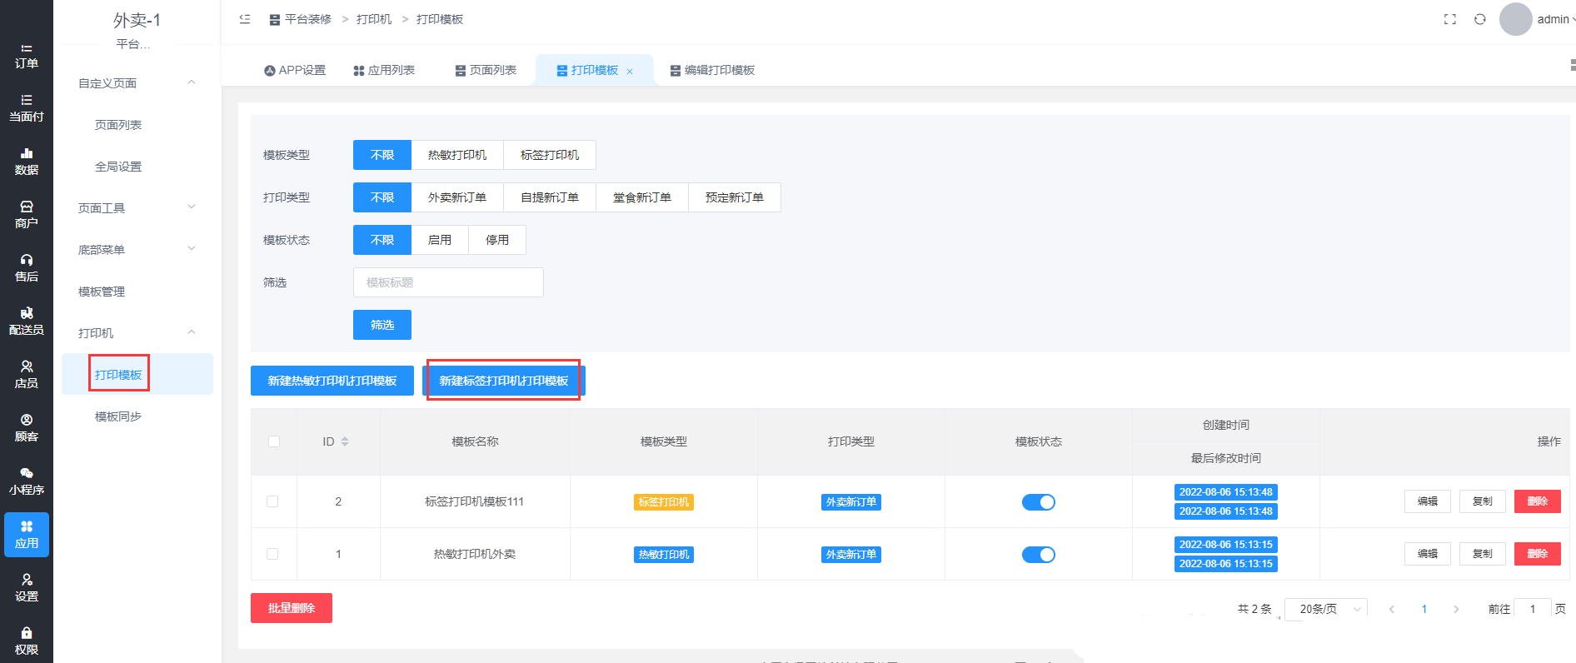1576x663 pixels.
Task: Select 停用 template status filter
Action: click(x=497, y=240)
